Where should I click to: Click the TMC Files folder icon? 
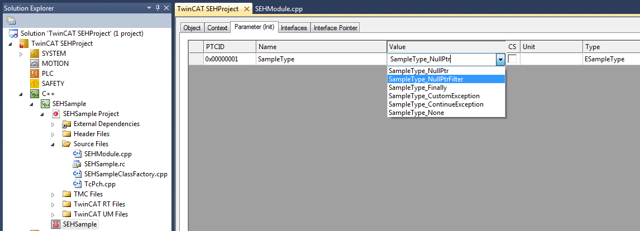[x=66, y=194]
